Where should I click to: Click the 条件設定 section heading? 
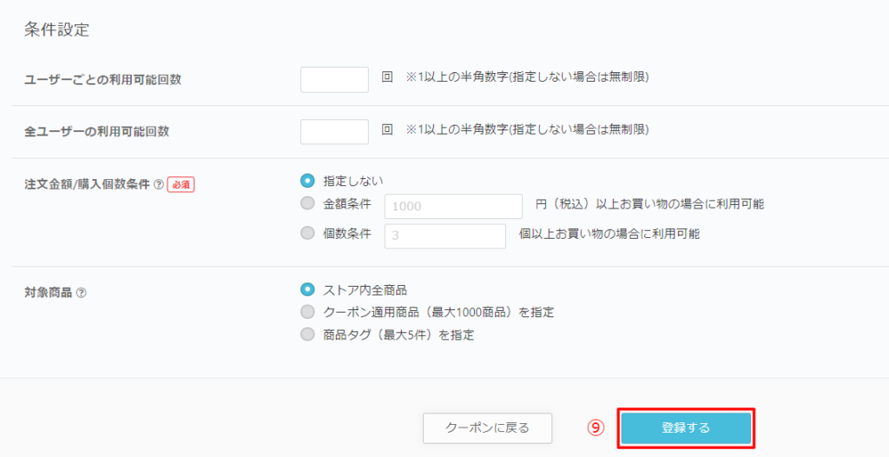(x=56, y=30)
